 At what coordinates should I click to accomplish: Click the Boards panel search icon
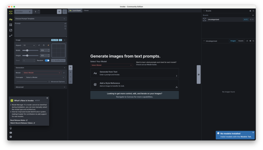pos(253,11)
